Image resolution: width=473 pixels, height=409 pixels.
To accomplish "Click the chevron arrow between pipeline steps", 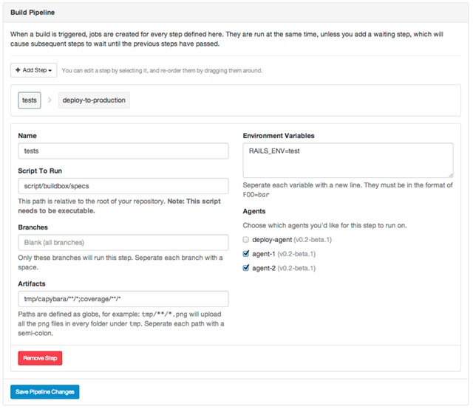I will [x=50, y=100].
